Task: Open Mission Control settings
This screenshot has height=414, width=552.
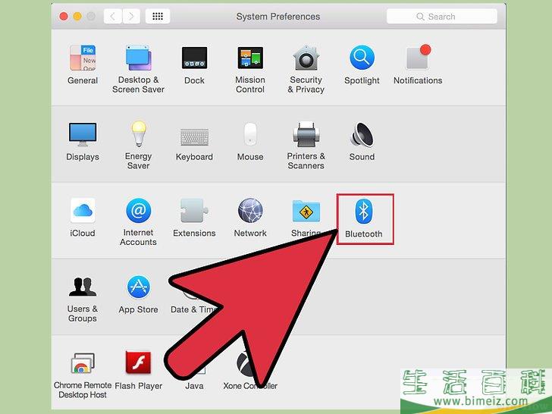Action: pyautogui.click(x=250, y=69)
